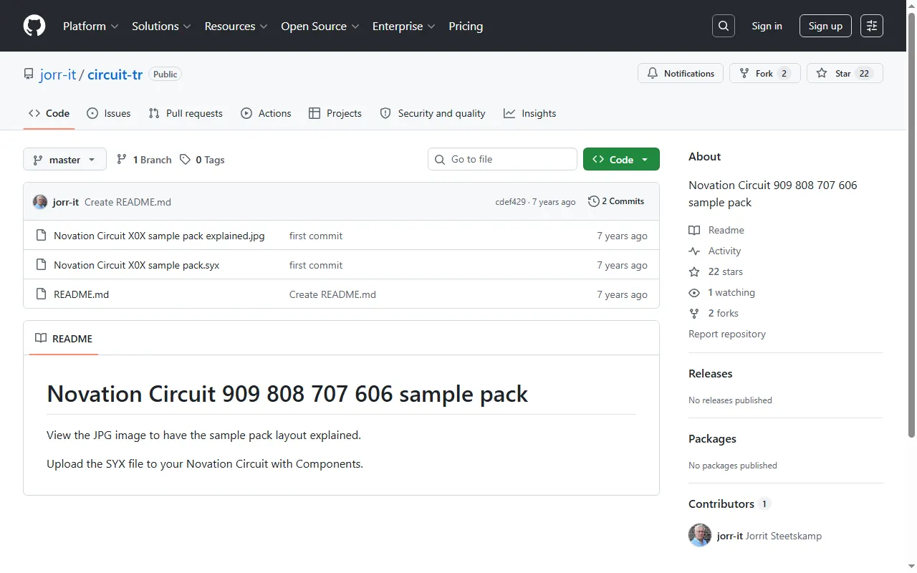Open the Releases heading link
This screenshot has height=573, width=917.
pos(711,373)
